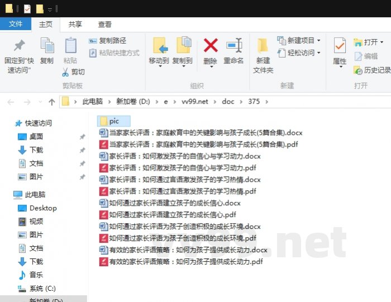This screenshot has width=391, height=302.
Task: Switch to the View (查看) tab
Action: point(104,24)
